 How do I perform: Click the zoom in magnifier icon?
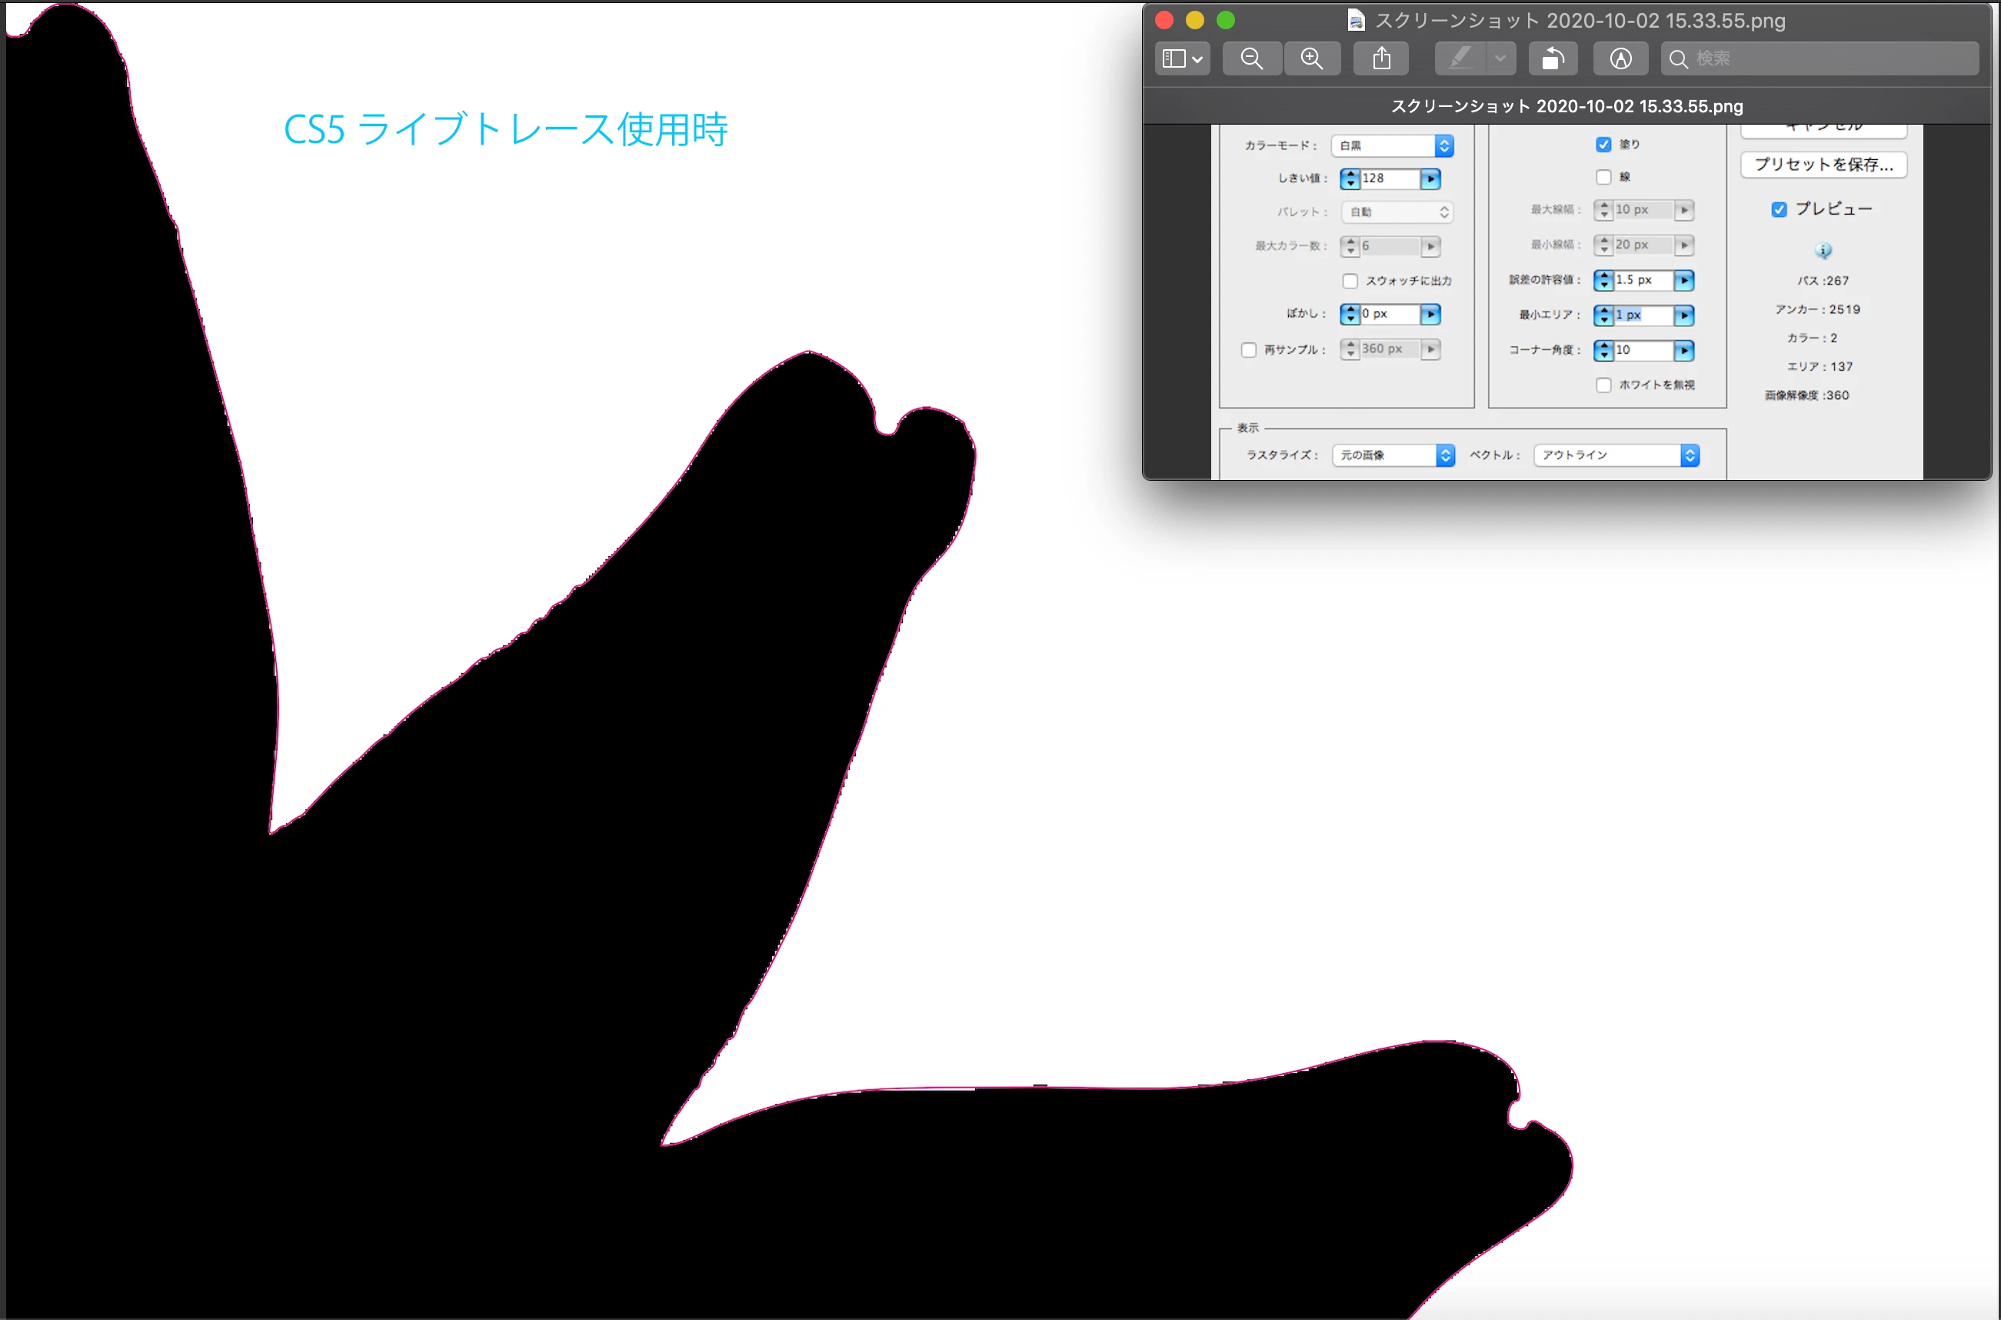point(1311,58)
